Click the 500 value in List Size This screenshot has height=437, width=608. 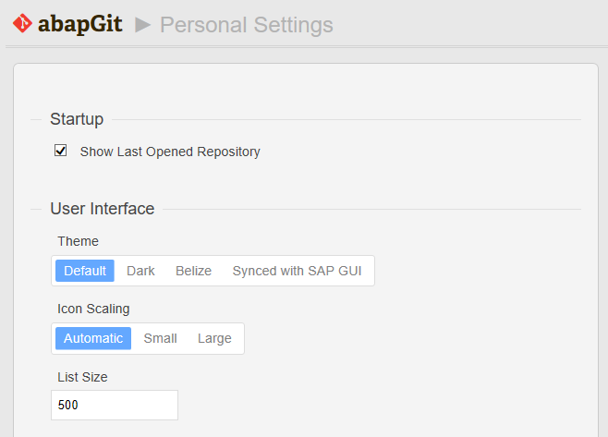pyautogui.click(x=67, y=405)
